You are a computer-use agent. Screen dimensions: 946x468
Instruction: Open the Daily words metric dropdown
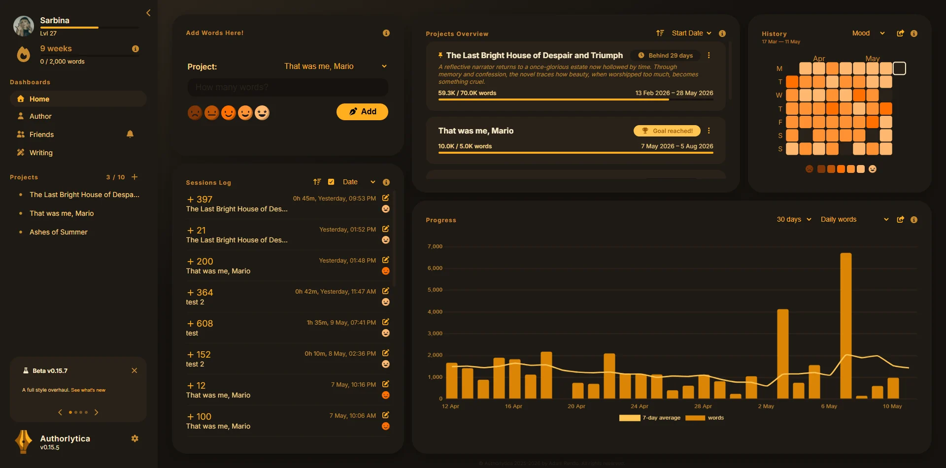click(x=854, y=219)
